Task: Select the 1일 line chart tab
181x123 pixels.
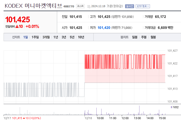Action: pos(26,37)
